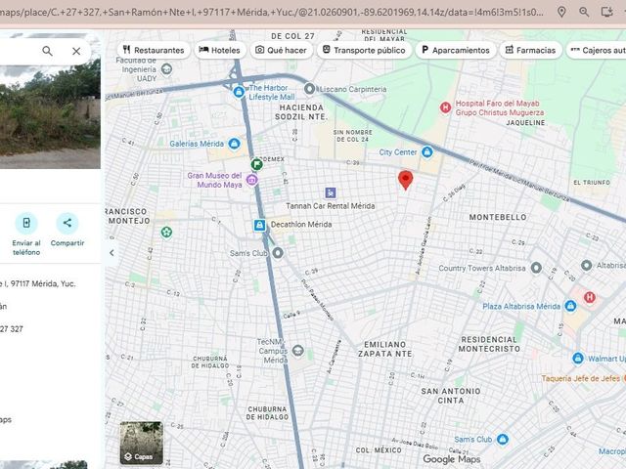Click the City Center shopping icon
The height and width of the screenshot is (469, 626).
pyautogui.click(x=427, y=152)
